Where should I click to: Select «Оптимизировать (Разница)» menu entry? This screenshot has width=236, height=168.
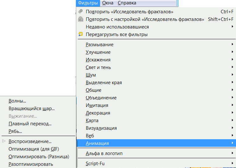point(39,157)
